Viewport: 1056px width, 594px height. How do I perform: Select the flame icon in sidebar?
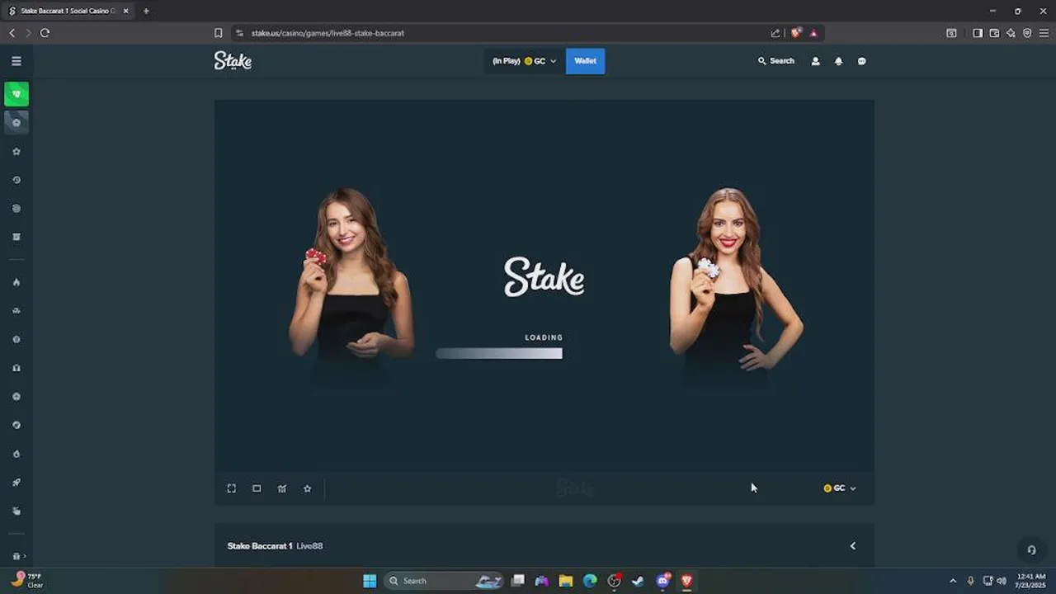coord(16,282)
